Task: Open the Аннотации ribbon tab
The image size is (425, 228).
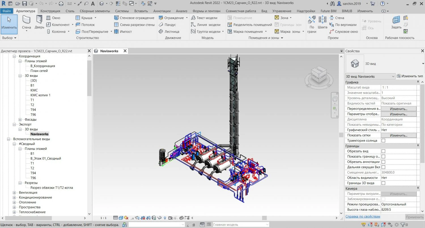Action: (x=162, y=11)
